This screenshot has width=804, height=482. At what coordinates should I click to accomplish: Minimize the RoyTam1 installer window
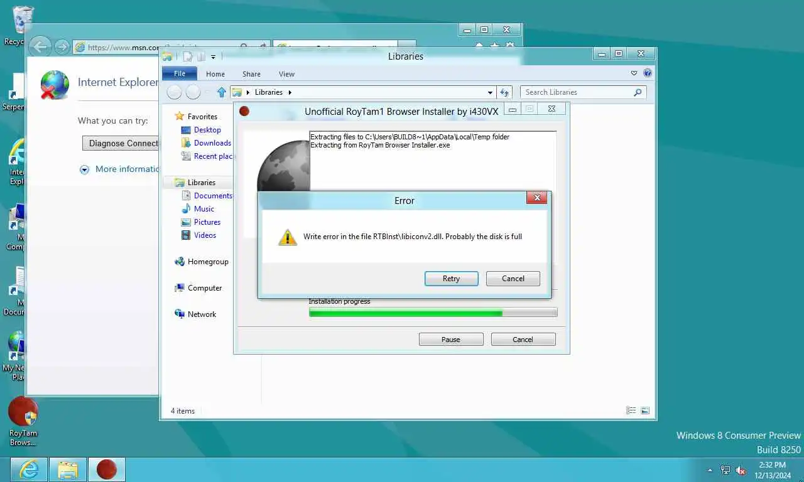coord(513,109)
